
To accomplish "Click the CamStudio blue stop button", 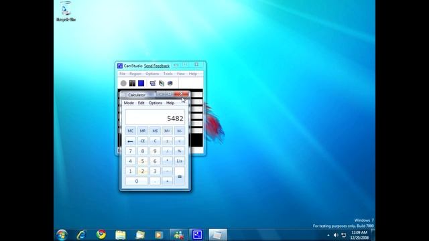I will click(x=141, y=83).
